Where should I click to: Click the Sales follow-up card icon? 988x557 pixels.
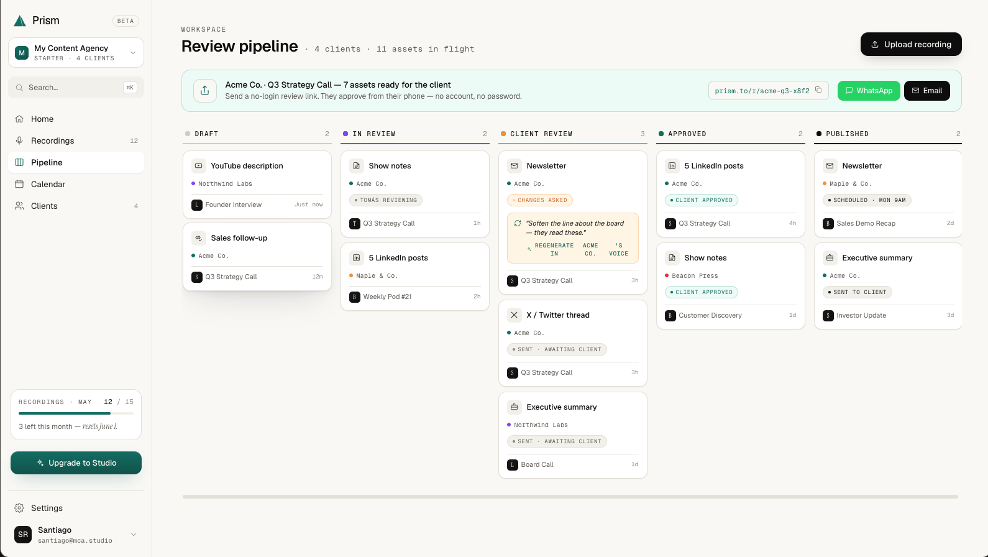[199, 238]
